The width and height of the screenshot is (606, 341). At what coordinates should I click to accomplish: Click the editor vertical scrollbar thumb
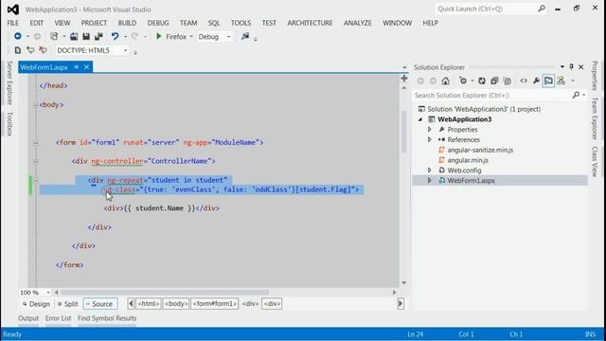[x=404, y=132]
